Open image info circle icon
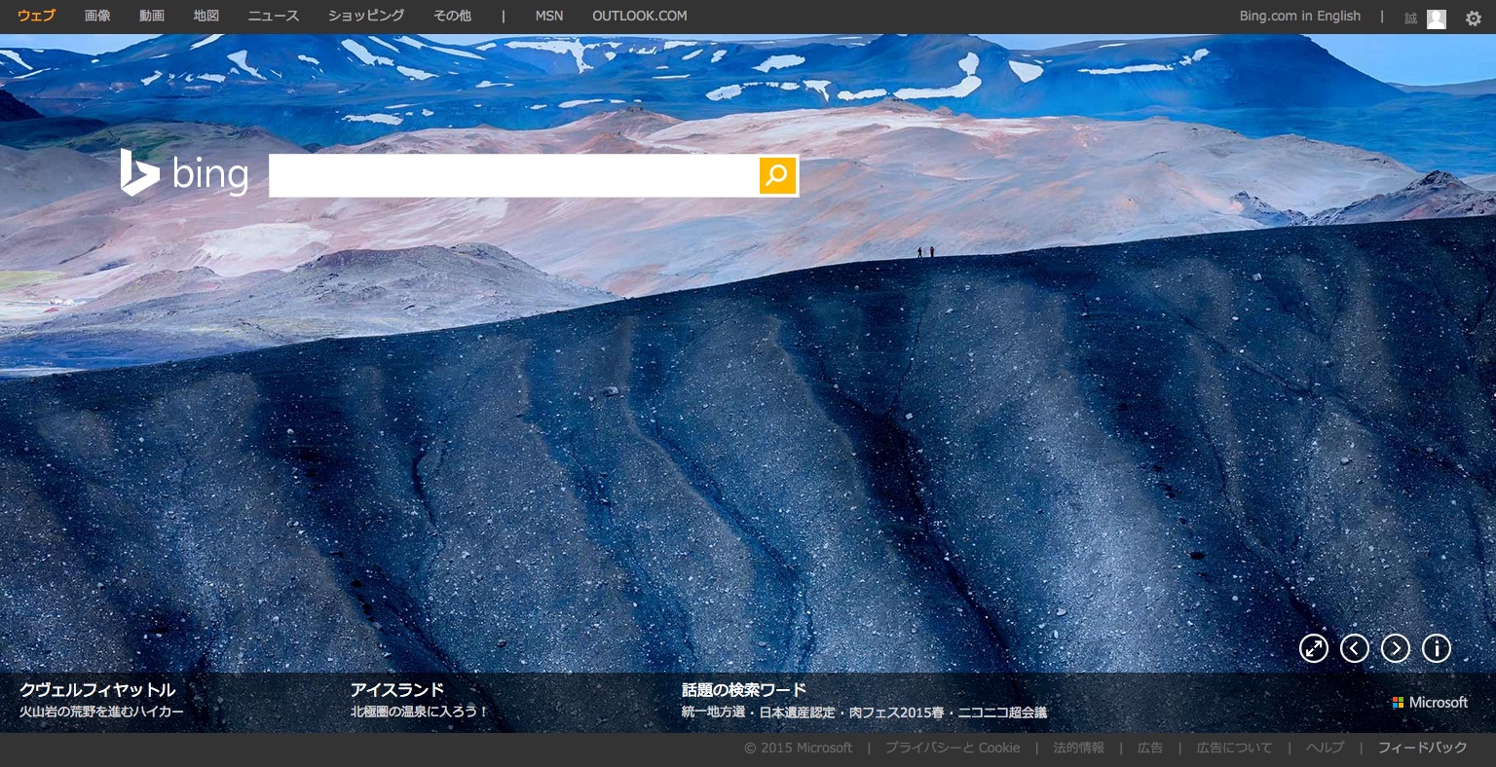Screen dimensions: 1496x767 point(1437,648)
